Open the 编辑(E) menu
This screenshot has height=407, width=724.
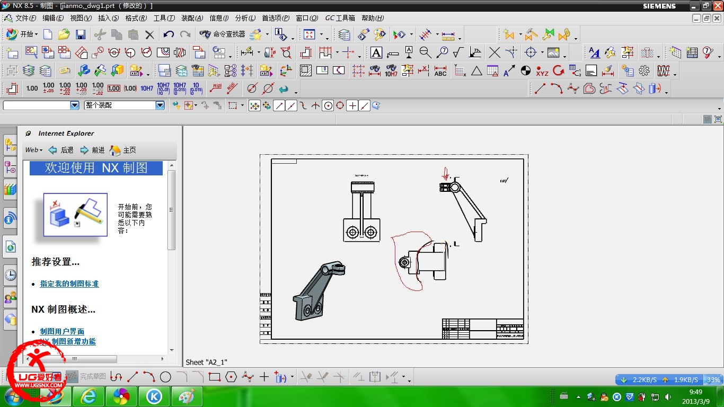point(53,18)
